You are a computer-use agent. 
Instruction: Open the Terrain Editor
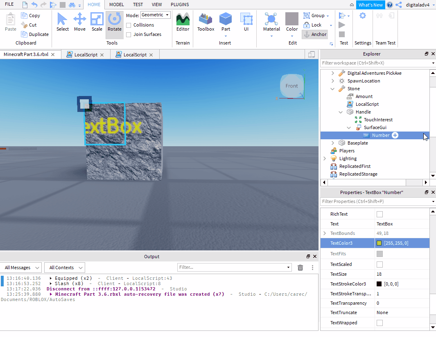coord(183,22)
